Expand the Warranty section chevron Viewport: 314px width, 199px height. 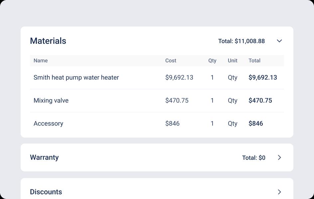[279, 158]
